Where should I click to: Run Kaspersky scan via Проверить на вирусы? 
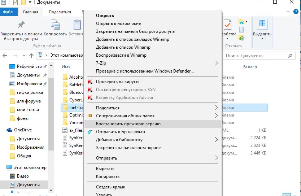(x=117, y=82)
